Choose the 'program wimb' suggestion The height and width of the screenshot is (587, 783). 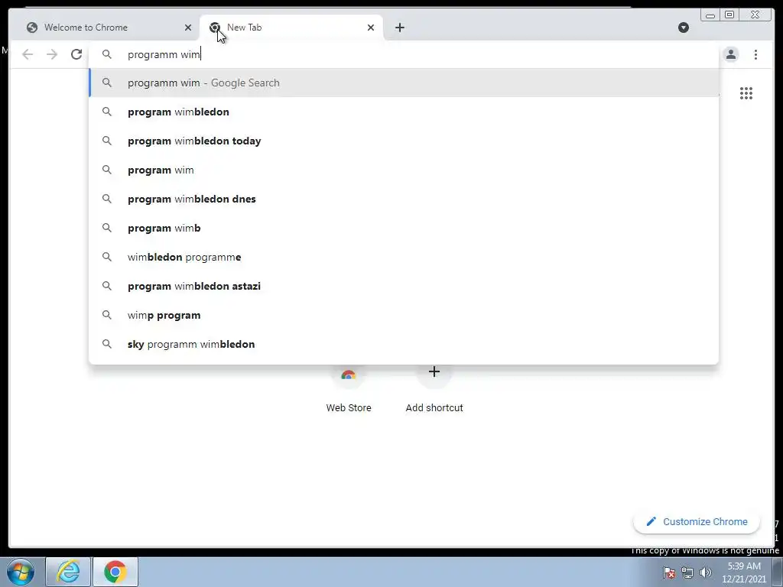[x=404, y=228]
